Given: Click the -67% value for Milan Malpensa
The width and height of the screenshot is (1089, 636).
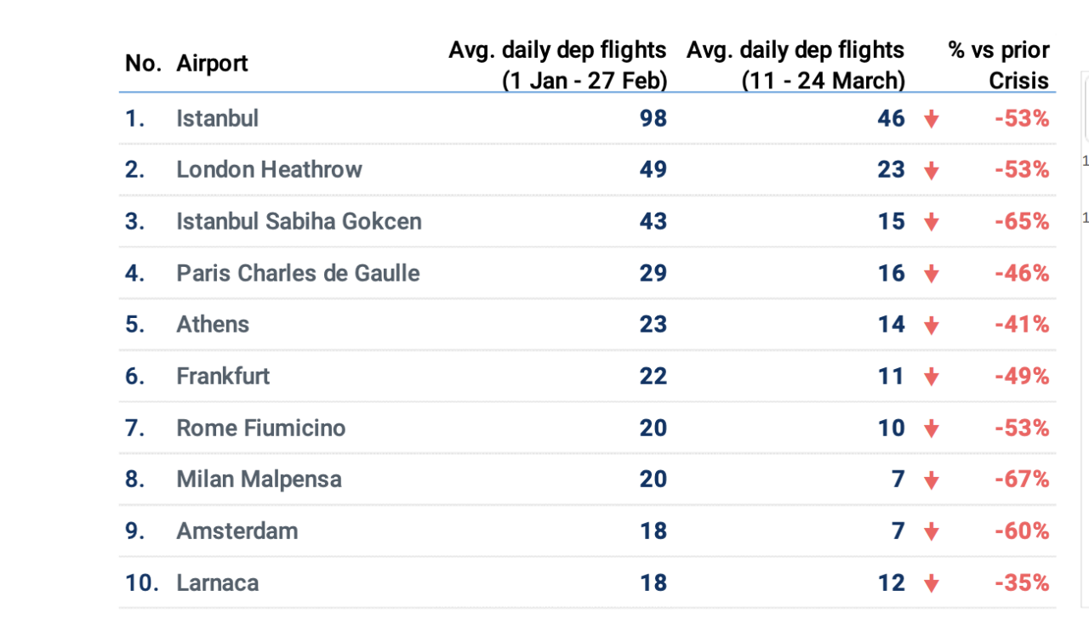Looking at the screenshot, I should coord(1022,480).
